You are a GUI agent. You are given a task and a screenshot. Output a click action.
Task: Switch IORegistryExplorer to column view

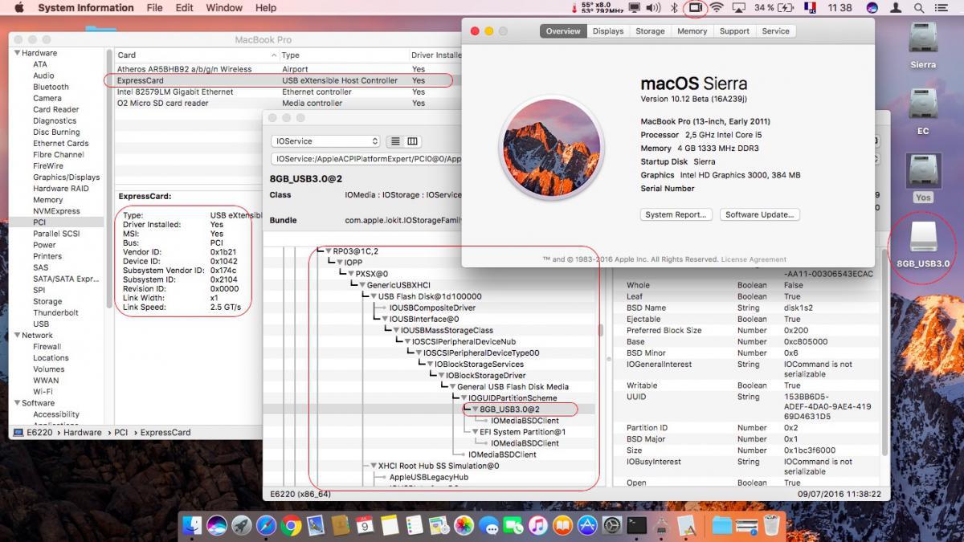point(413,141)
